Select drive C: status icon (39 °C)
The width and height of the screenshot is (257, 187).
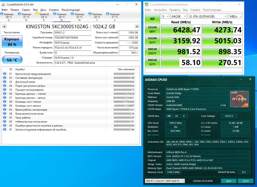(2, 14)
